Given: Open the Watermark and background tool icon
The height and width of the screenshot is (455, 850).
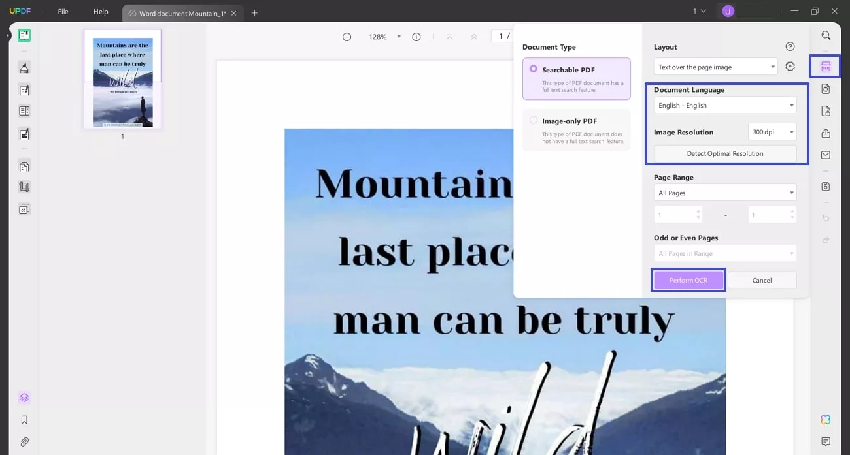Looking at the screenshot, I should point(24,209).
